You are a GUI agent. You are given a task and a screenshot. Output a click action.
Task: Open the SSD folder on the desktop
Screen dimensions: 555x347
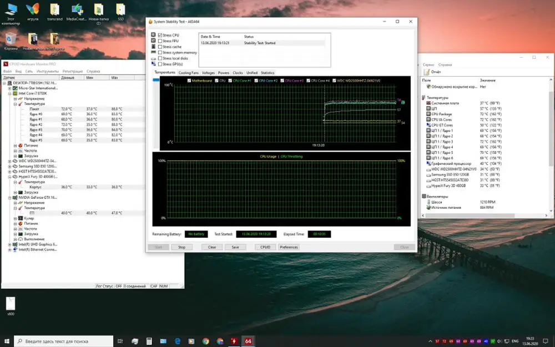120,10
